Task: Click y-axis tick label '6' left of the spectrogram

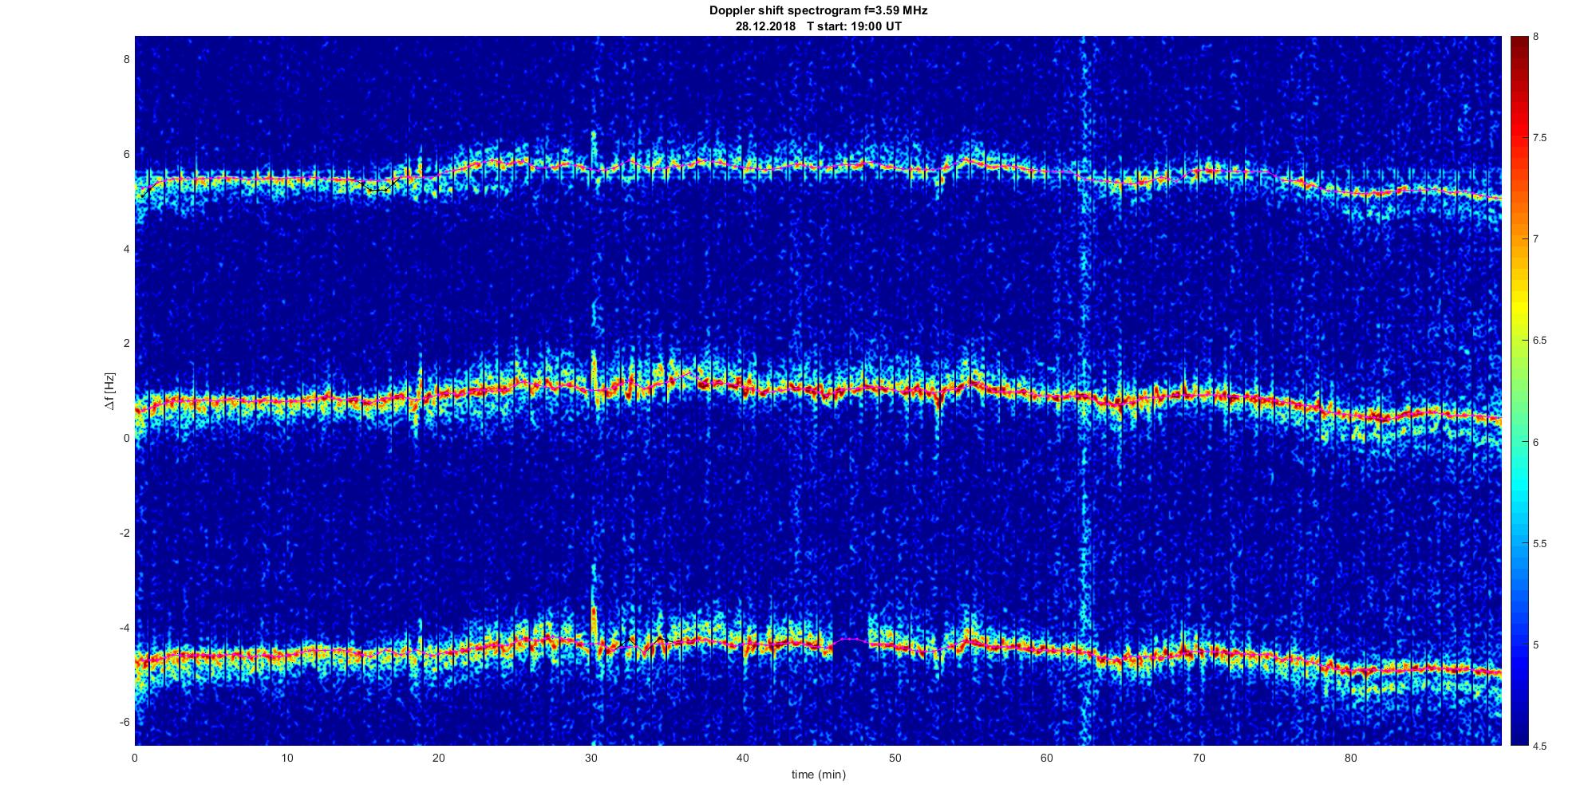Action: (126, 154)
